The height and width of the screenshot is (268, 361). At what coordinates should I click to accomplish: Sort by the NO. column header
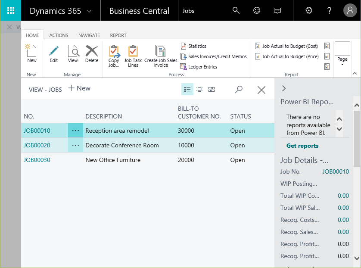[29, 116]
